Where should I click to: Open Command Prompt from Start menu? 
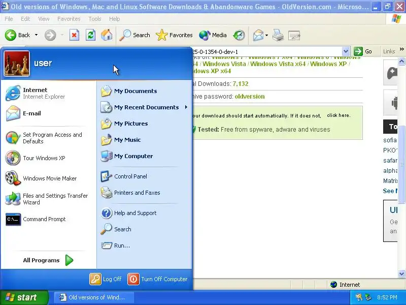pyautogui.click(x=48, y=219)
